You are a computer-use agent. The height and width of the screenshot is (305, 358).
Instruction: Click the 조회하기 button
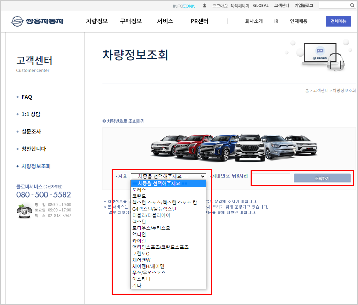(x=323, y=177)
